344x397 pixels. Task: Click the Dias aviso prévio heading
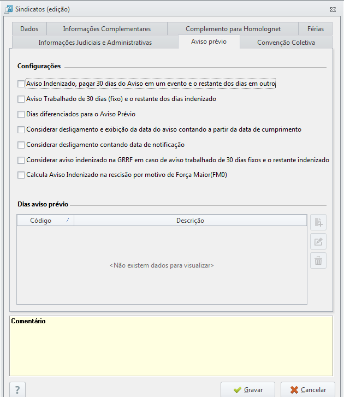coord(43,204)
